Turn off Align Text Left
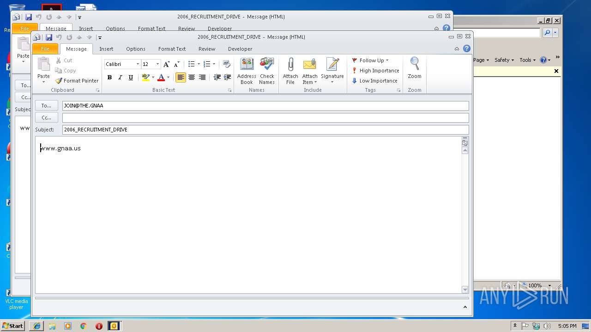This screenshot has height=332, width=591. coord(181,77)
